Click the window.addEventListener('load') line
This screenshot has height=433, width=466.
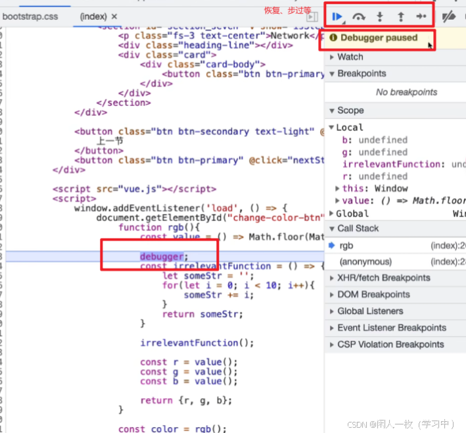pos(181,209)
